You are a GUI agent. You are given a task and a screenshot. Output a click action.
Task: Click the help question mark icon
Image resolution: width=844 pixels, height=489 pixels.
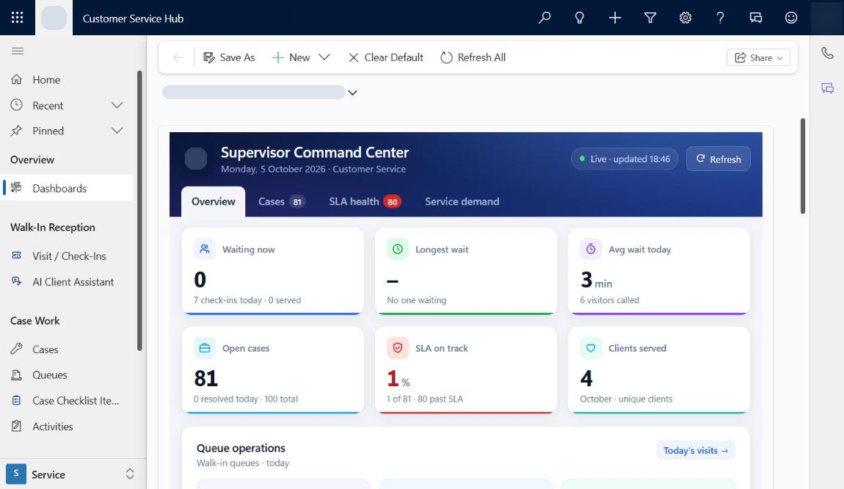click(x=720, y=18)
